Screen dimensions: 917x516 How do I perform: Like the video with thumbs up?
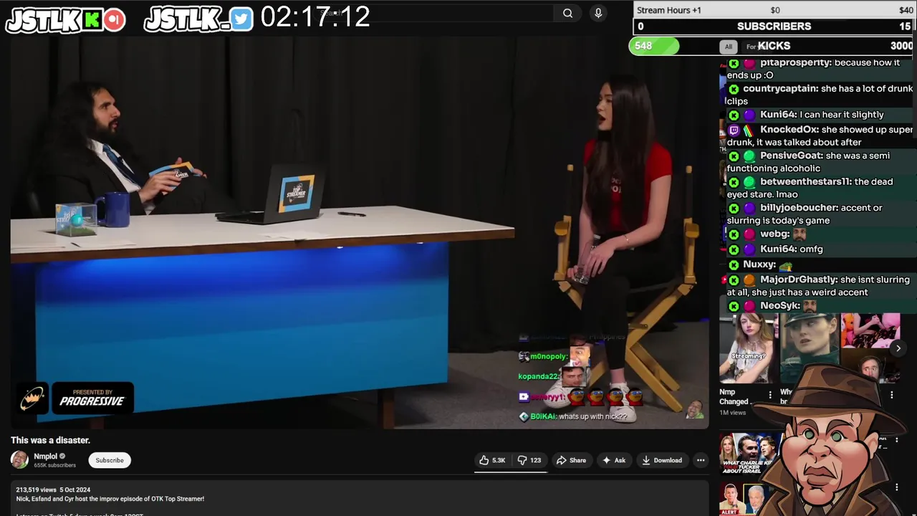pyautogui.click(x=492, y=460)
